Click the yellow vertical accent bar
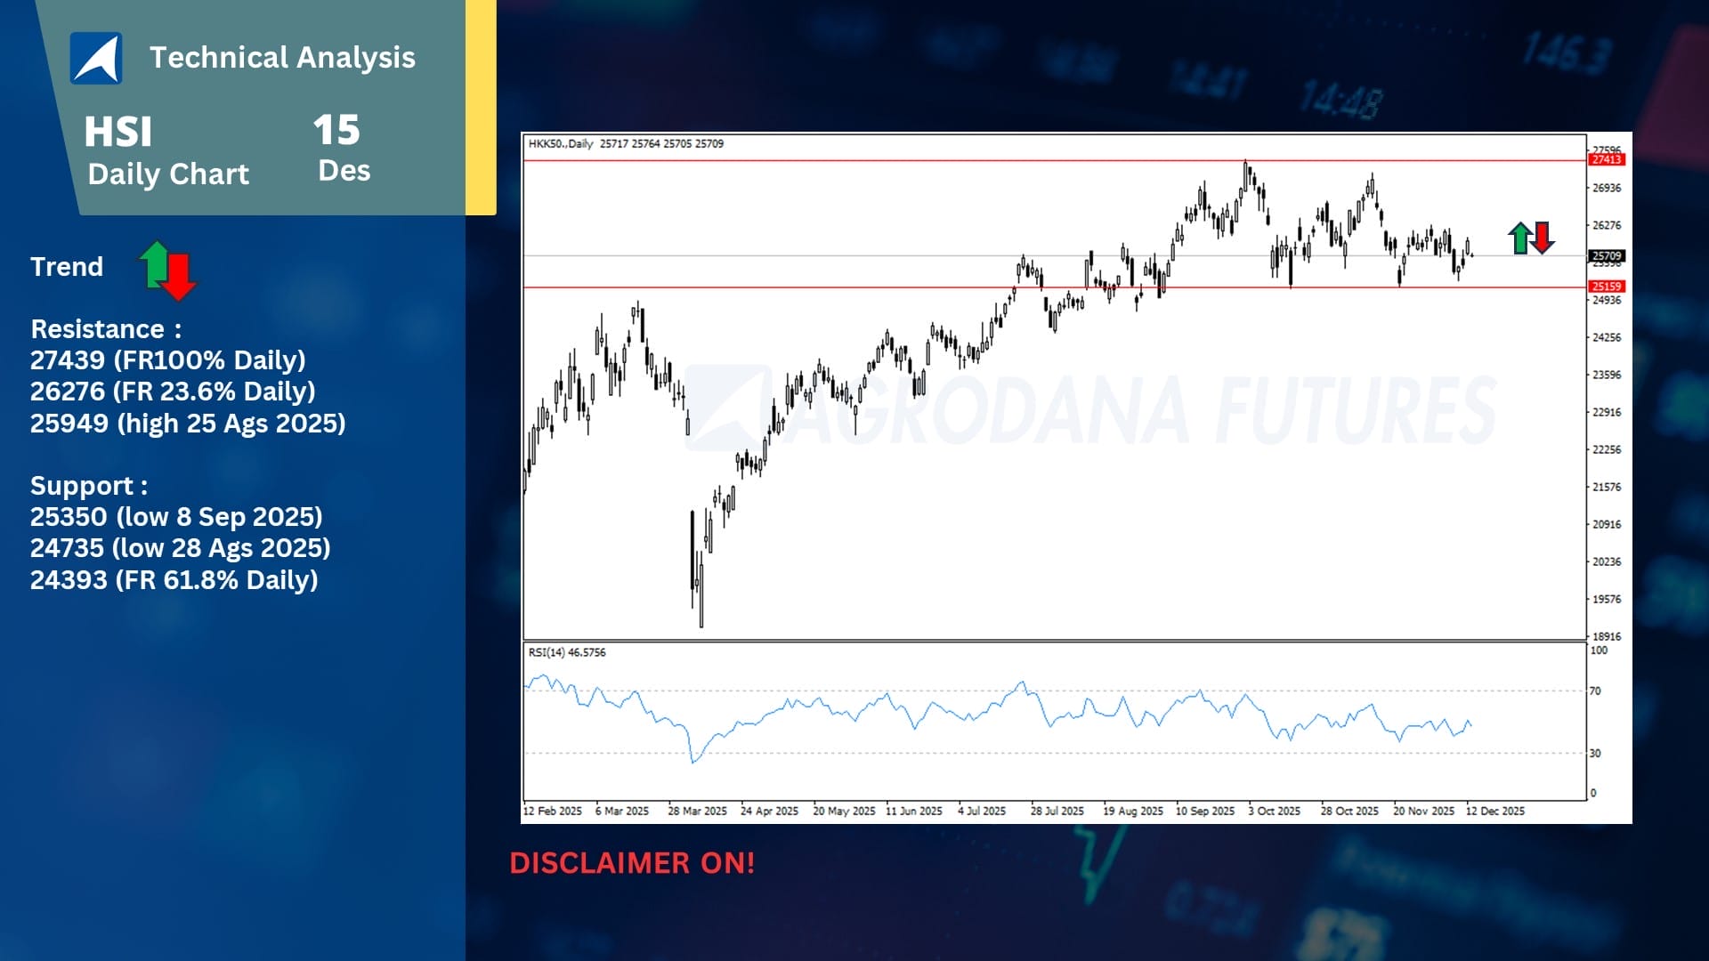The image size is (1709, 961). point(481,107)
